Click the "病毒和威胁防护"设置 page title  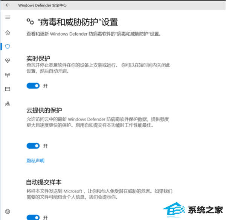click(x=78, y=22)
